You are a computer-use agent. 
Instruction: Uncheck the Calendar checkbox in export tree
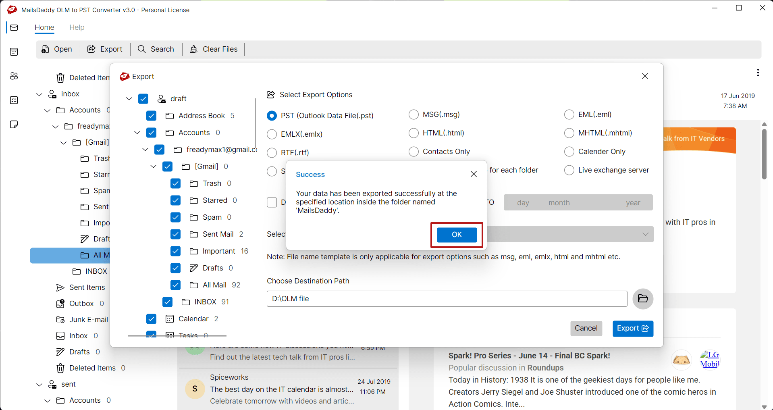(151, 319)
